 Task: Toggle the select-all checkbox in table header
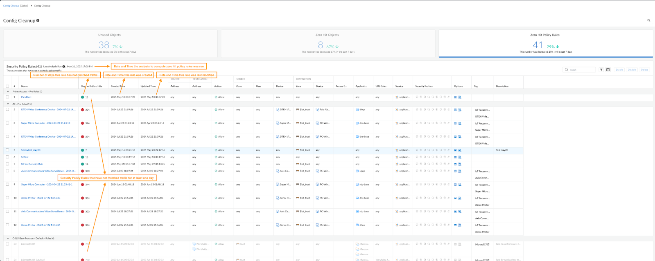pos(7,86)
